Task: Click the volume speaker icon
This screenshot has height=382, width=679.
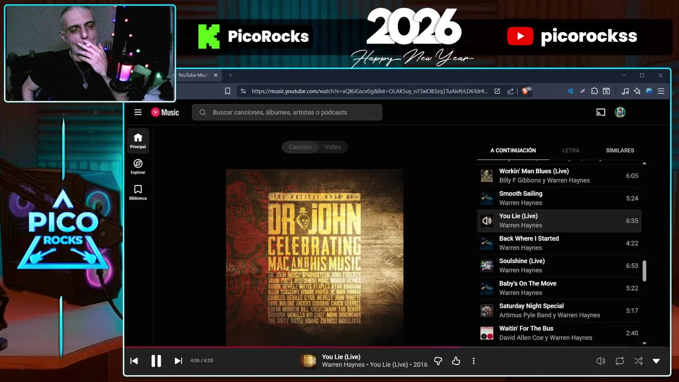Action: (x=600, y=361)
